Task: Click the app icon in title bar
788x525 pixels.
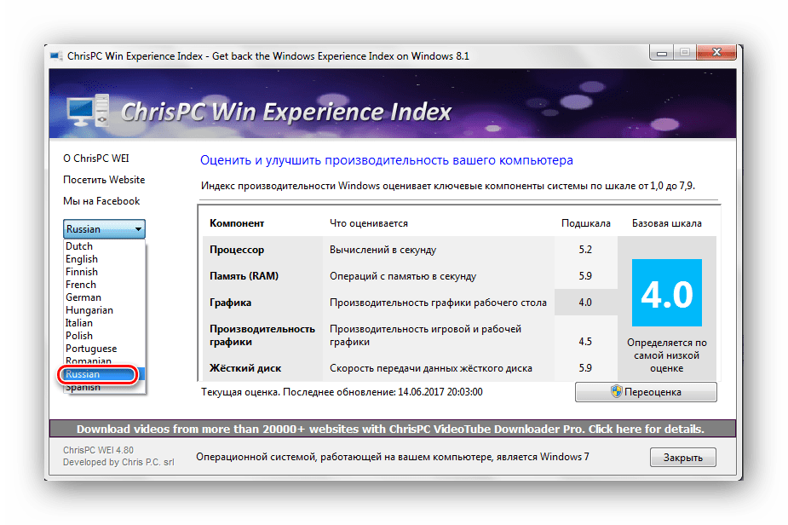Action: coord(56,55)
